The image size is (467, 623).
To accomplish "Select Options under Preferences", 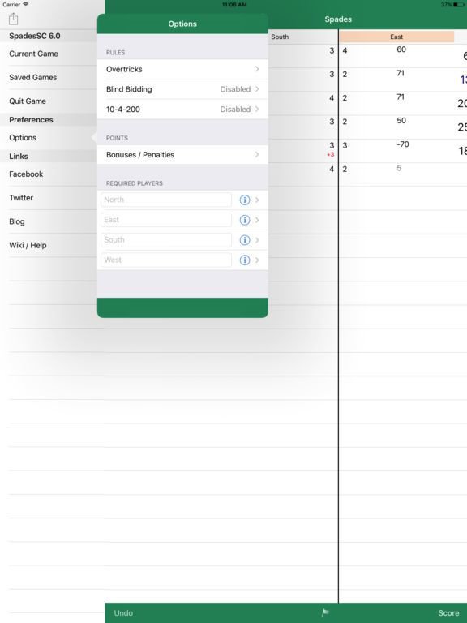I will (x=23, y=137).
